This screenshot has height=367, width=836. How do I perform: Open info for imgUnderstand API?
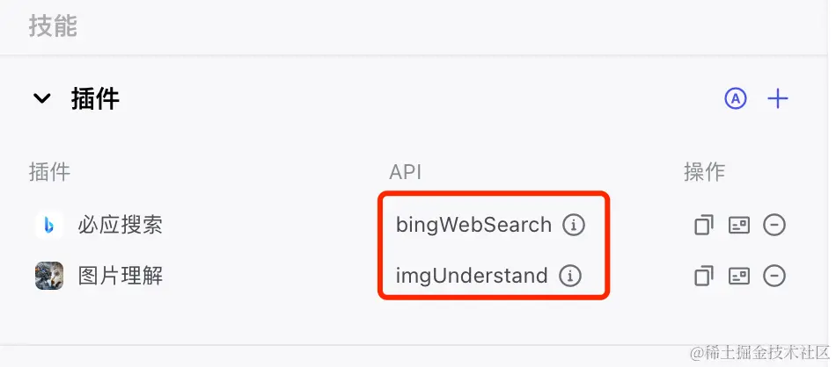[x=569, y=276]
